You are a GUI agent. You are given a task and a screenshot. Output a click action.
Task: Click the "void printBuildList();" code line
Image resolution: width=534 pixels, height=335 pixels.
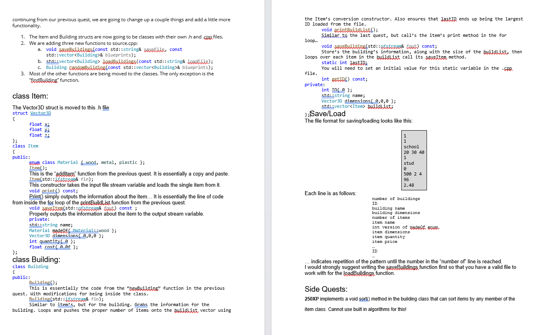click(350, 30)
